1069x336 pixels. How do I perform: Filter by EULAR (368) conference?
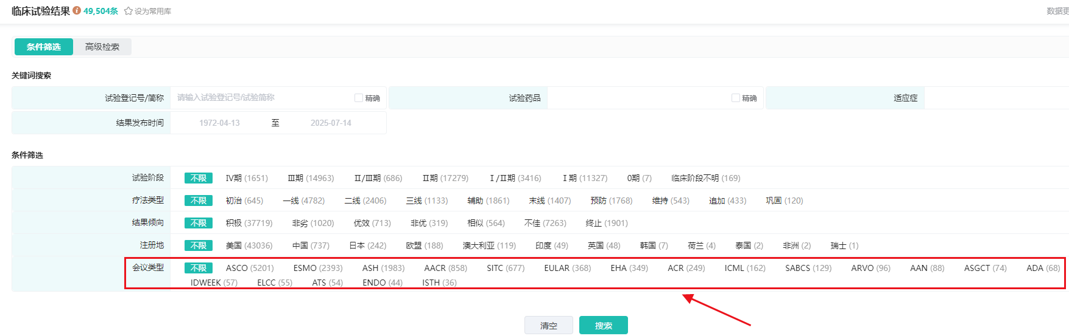point(568,268)
